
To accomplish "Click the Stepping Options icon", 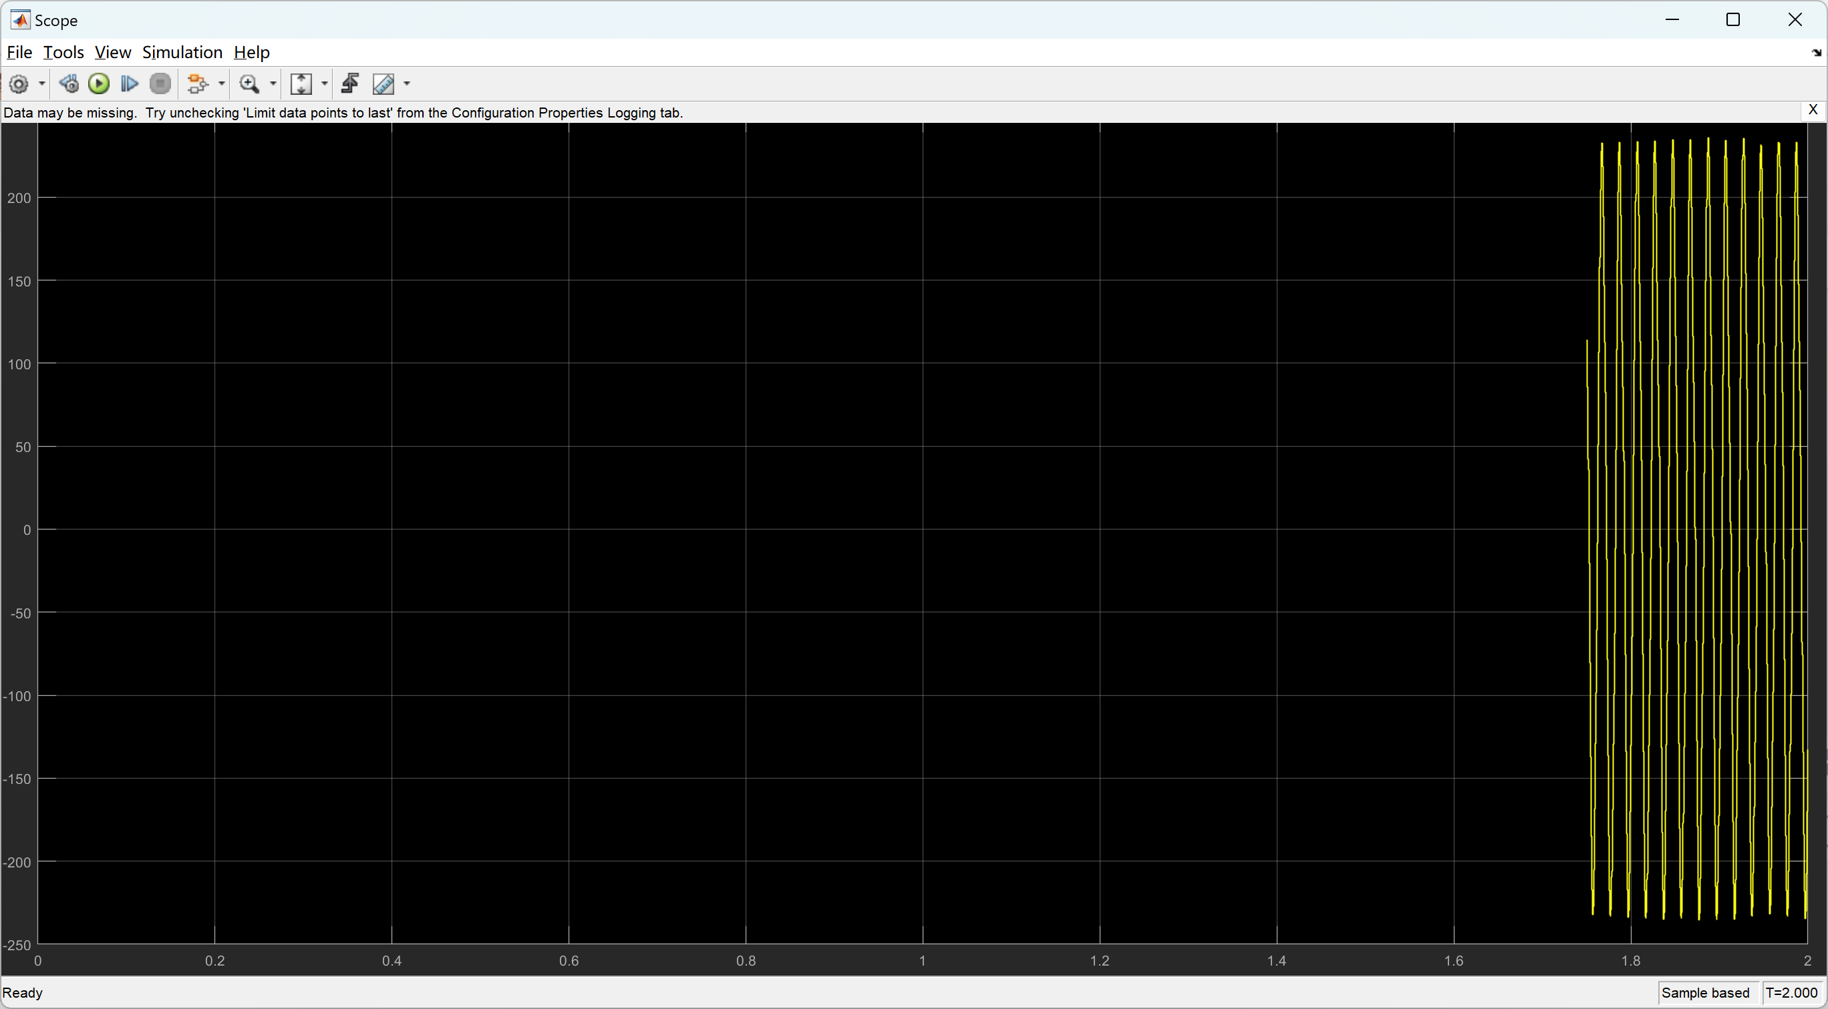I will pyautogui.click(x=69, y=84).
